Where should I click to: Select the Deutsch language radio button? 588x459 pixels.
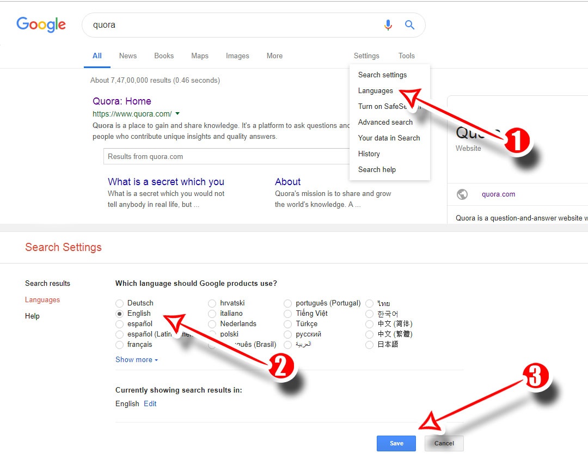119,303
